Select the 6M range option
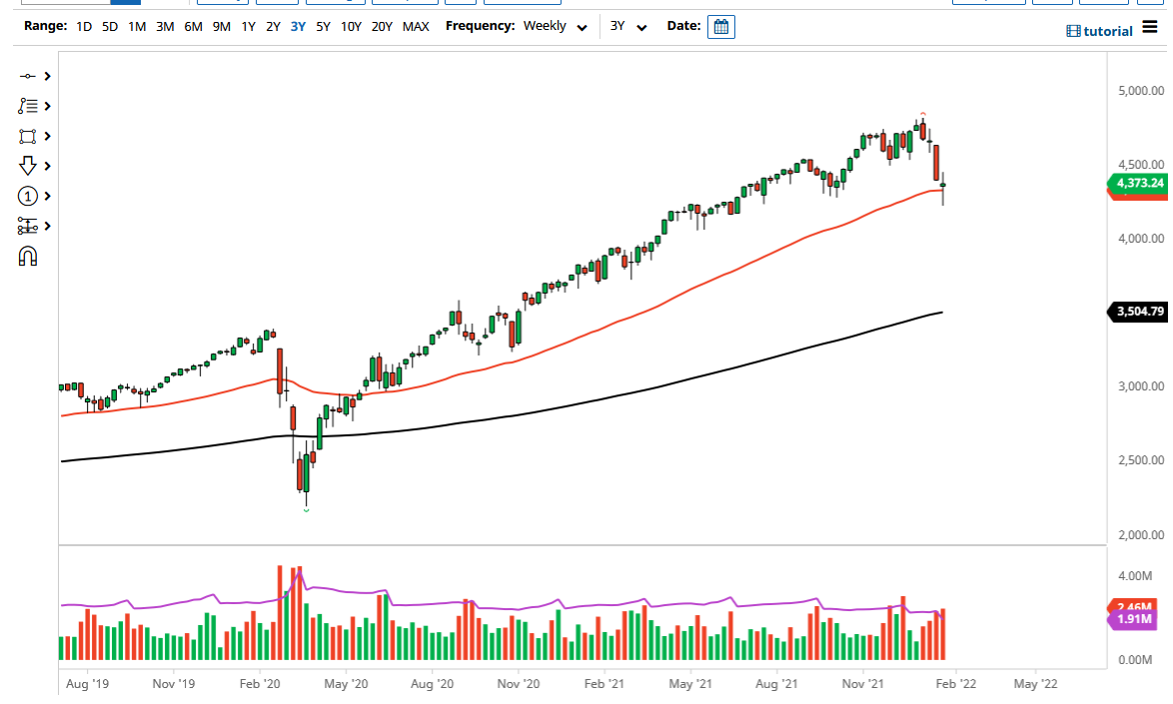The width and height of the screenshot is (1173, 704). coord(193,26)
